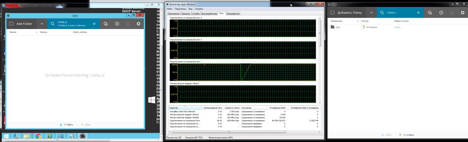Screen dimensions: 468x142
Task: Open the Sync icon on remote taskbar
Action: 83,137
